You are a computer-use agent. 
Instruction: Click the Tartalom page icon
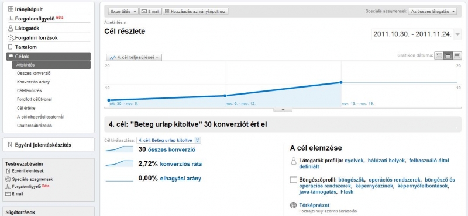pos(11,47)
